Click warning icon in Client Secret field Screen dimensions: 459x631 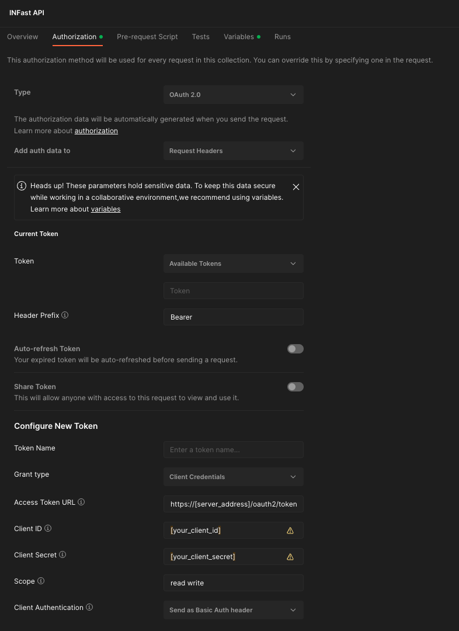pyautogui.click(x=290, y=557)
